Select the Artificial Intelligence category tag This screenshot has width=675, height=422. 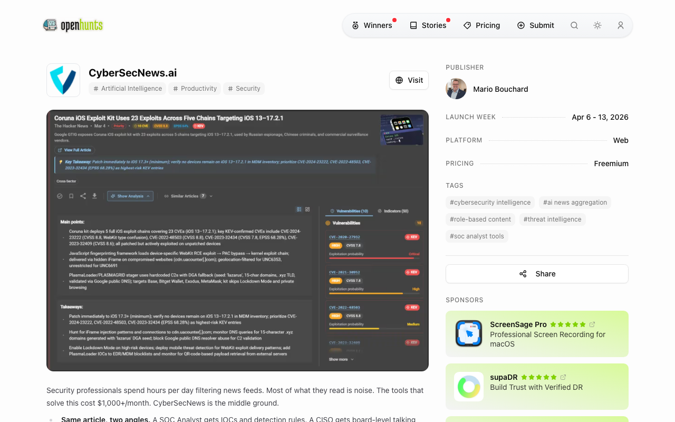[127, 89]
